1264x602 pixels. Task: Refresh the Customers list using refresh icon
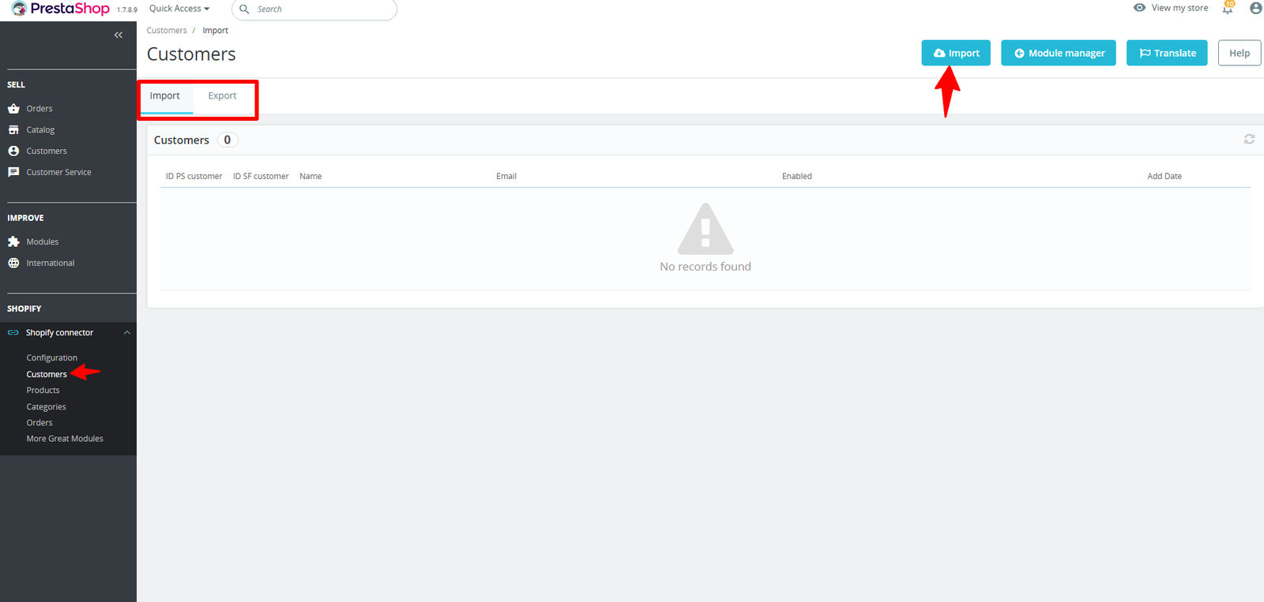click(x=1249, y=139)
